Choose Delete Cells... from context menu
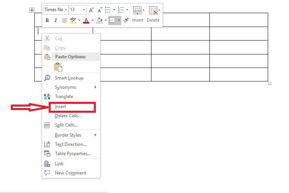289x193 pixels. pyautogui.click(x=71, y=116)
